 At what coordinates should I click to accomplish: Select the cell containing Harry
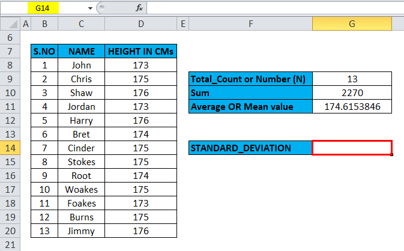(x=82, y=120)
